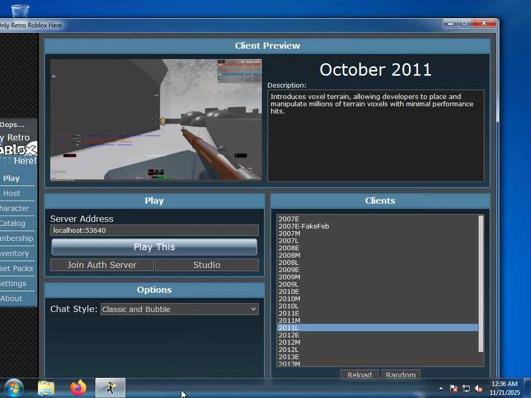Open the Recycle Bin on desktop

click(20, 10)
